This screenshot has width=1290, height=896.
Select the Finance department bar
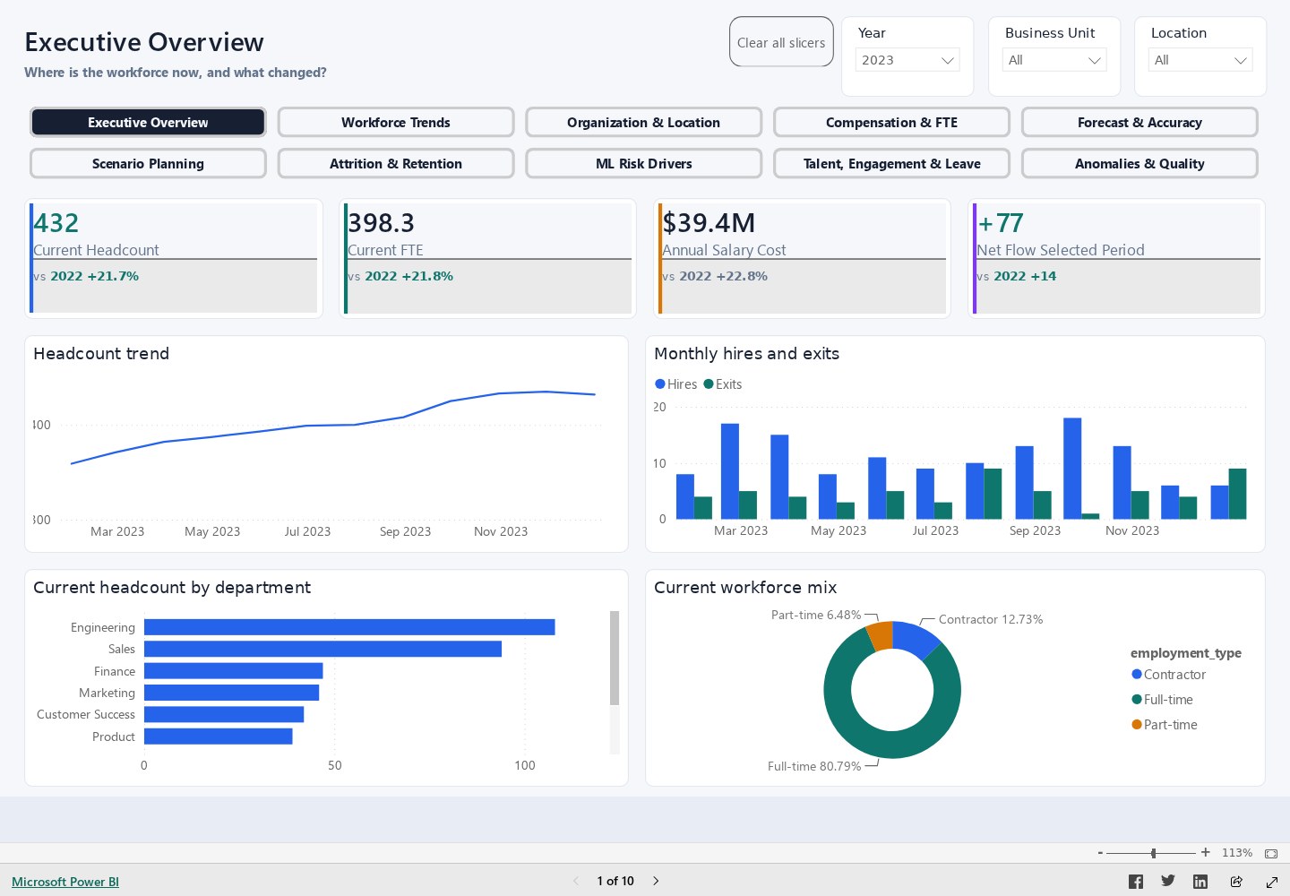point(233,671)
